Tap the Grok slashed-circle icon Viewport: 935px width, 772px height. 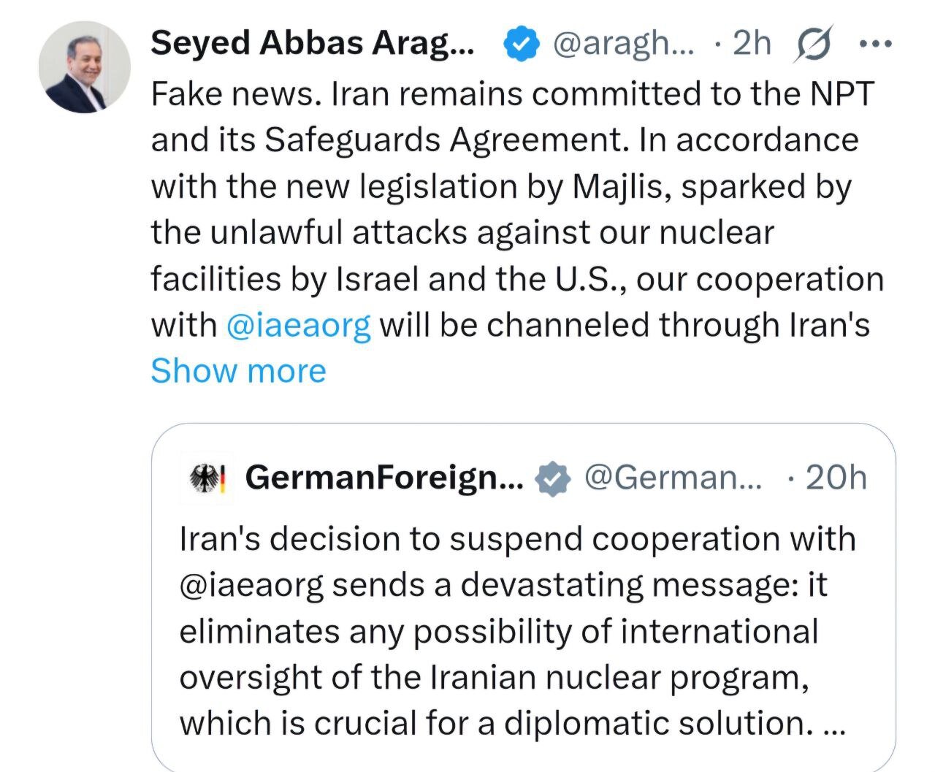click(813, 45)
